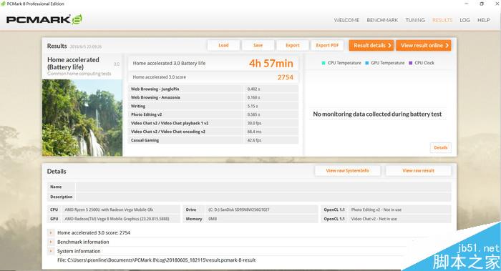This screenshot has width=501, height=271.
Task: Toggle the GPU Temperature legend swatch
Action: tap(366, 63)
